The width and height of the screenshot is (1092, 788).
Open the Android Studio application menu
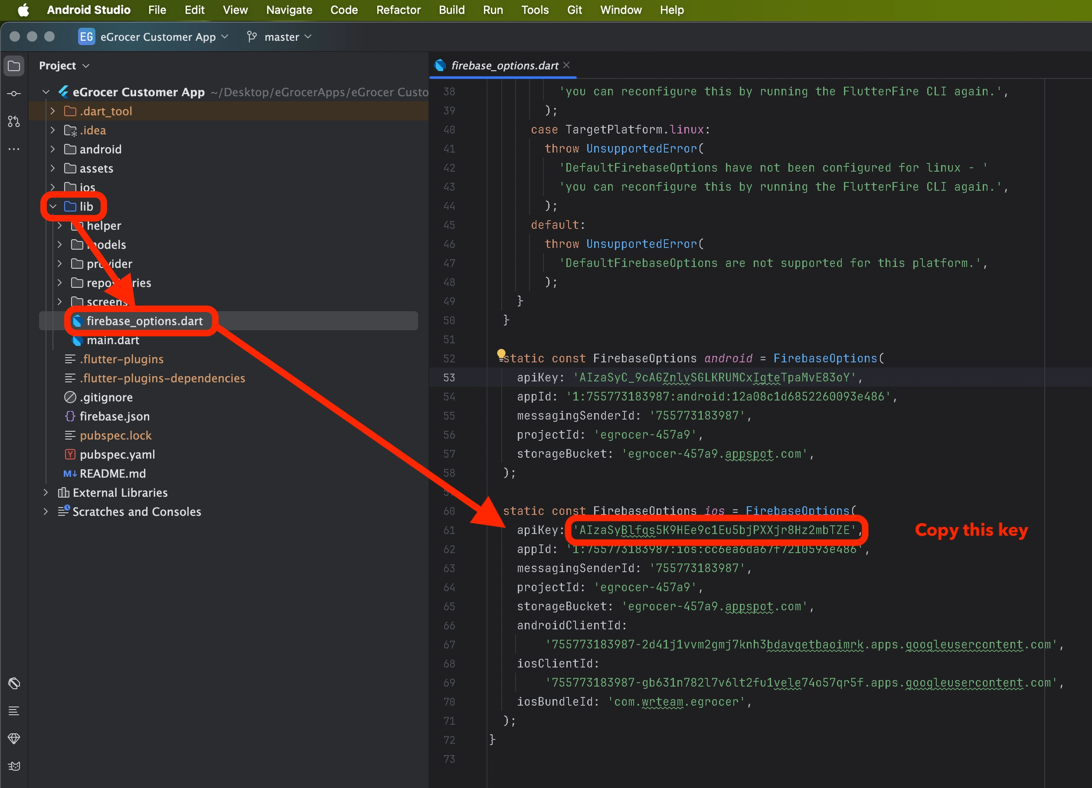click(88, 10)
